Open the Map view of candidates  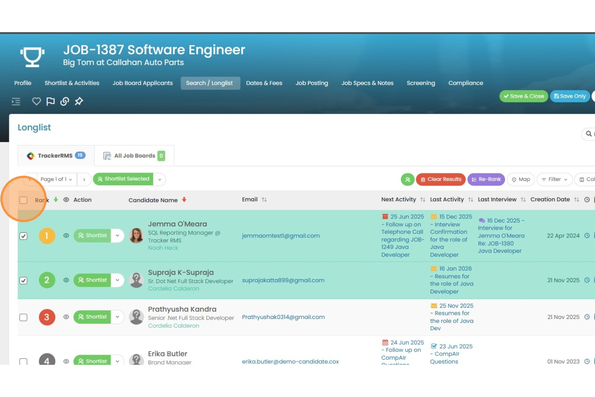click(521, 179)
